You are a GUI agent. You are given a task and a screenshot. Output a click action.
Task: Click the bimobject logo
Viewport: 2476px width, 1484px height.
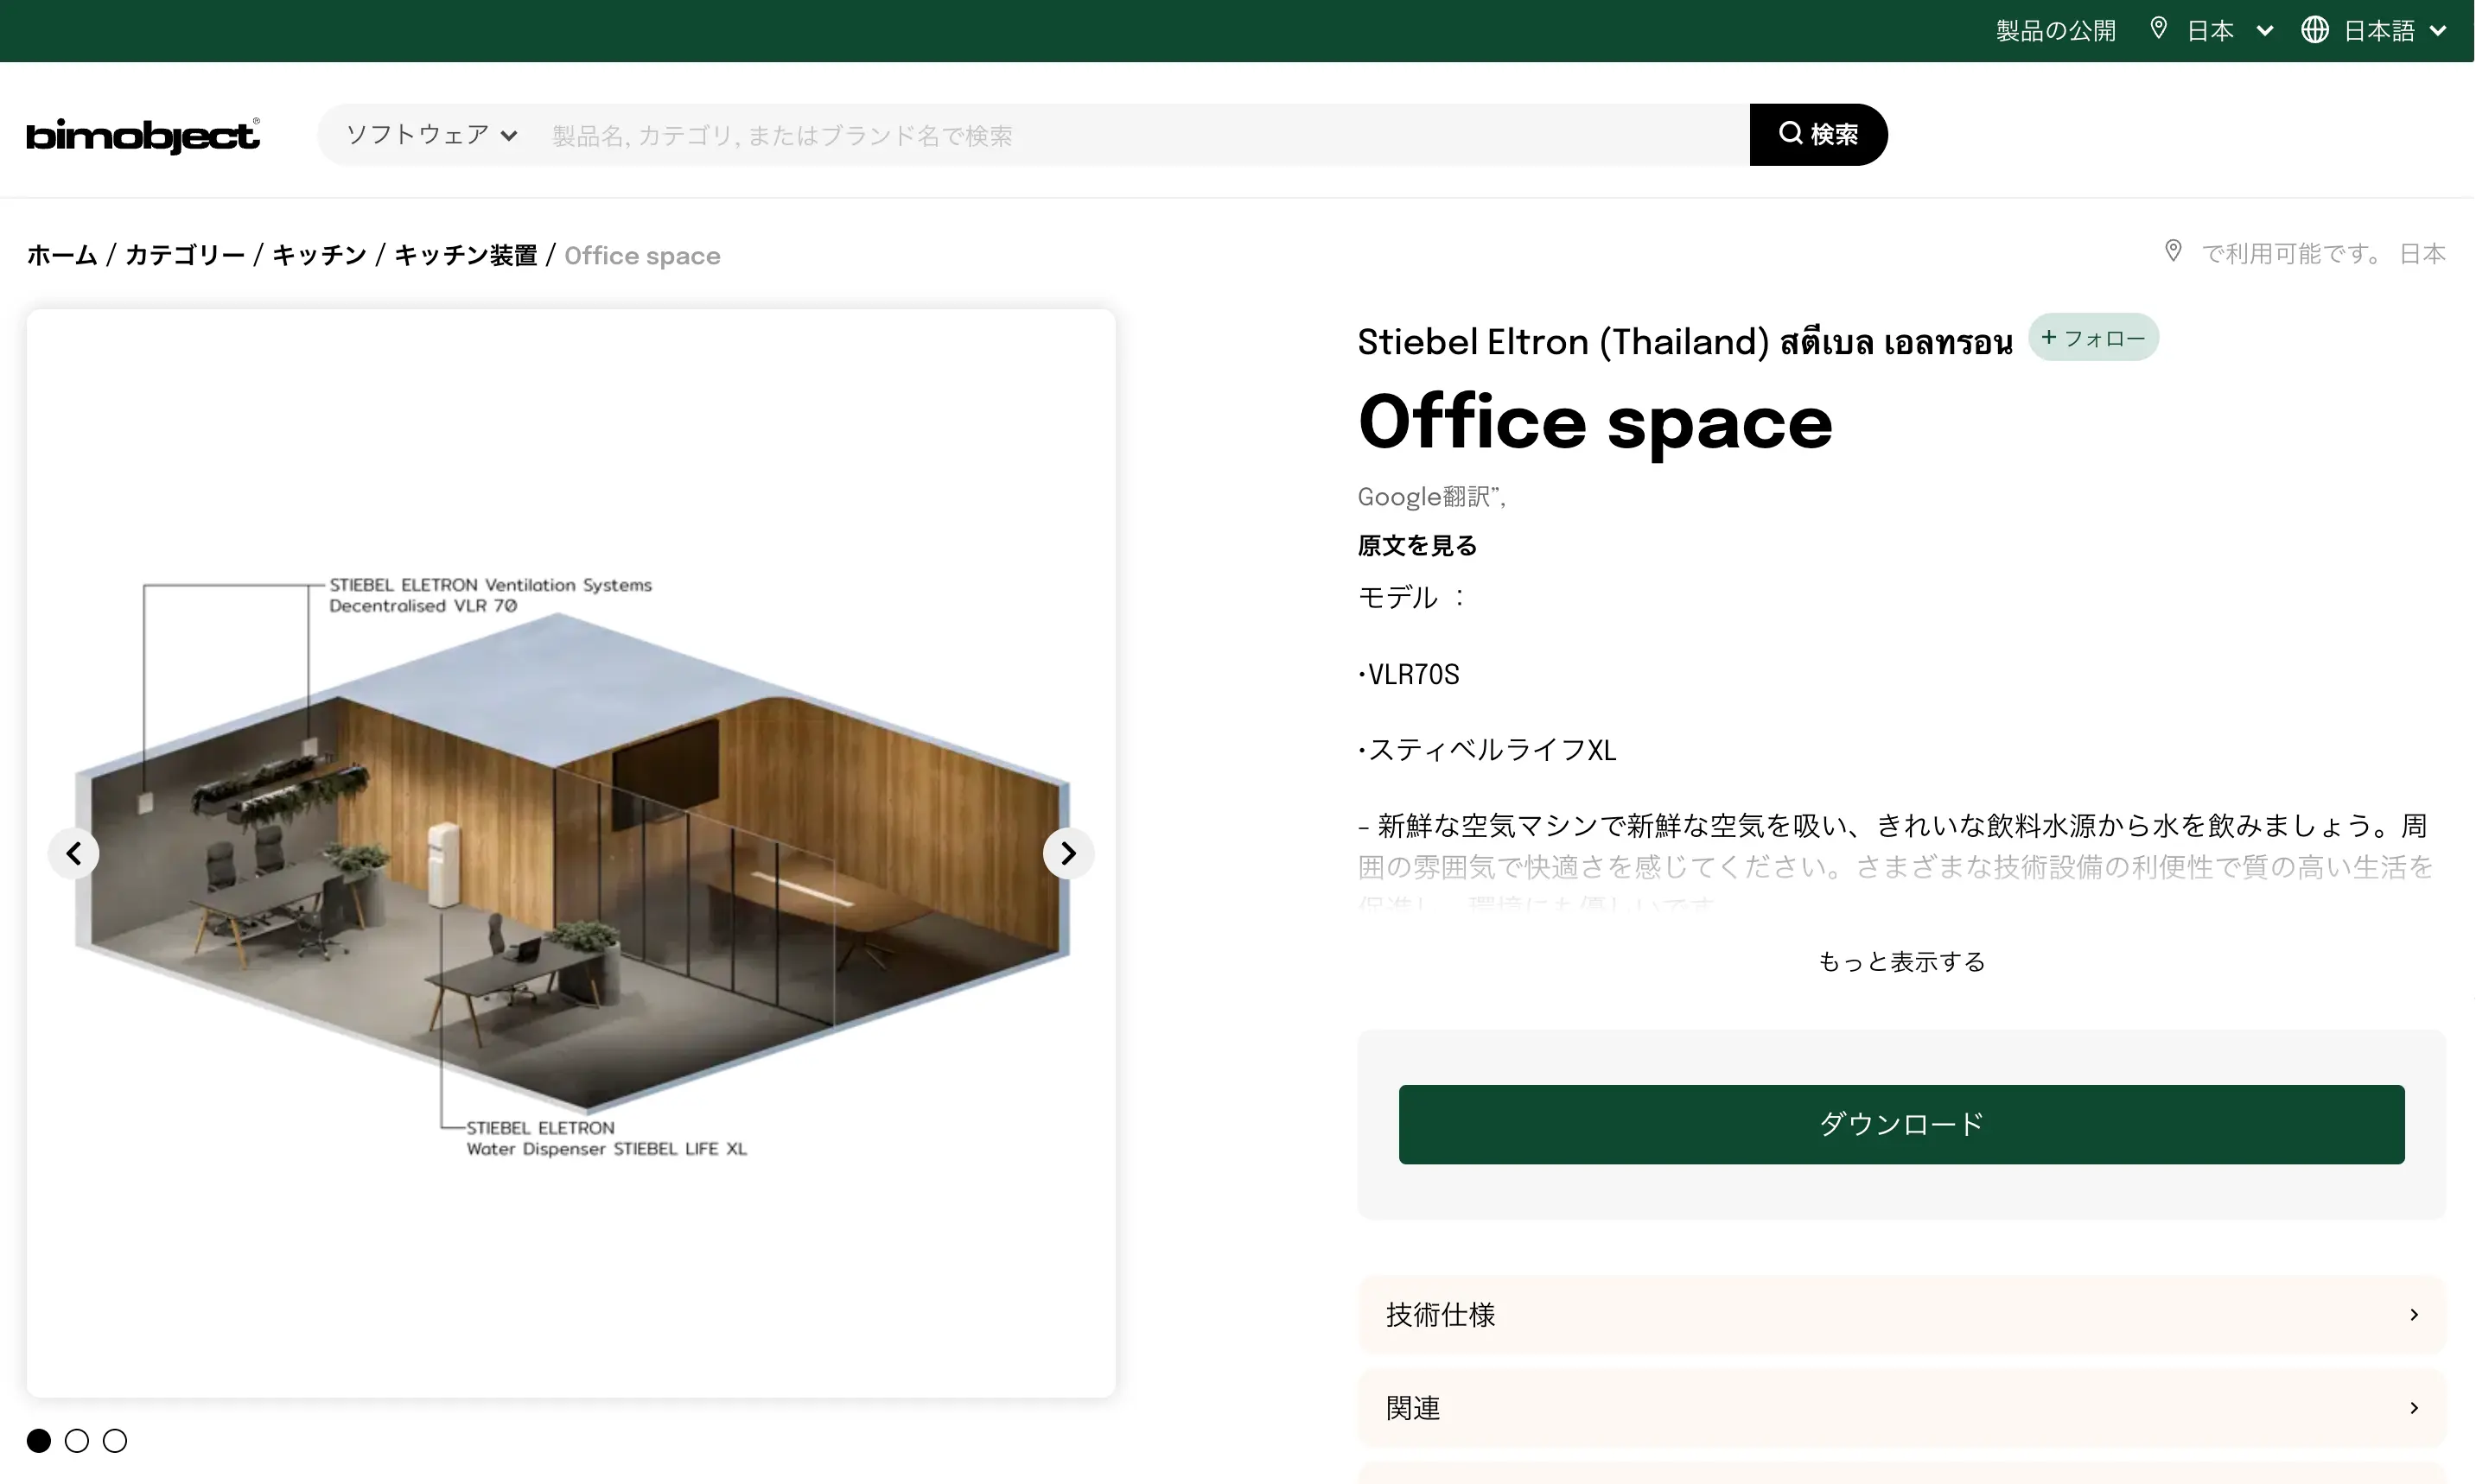142,135
